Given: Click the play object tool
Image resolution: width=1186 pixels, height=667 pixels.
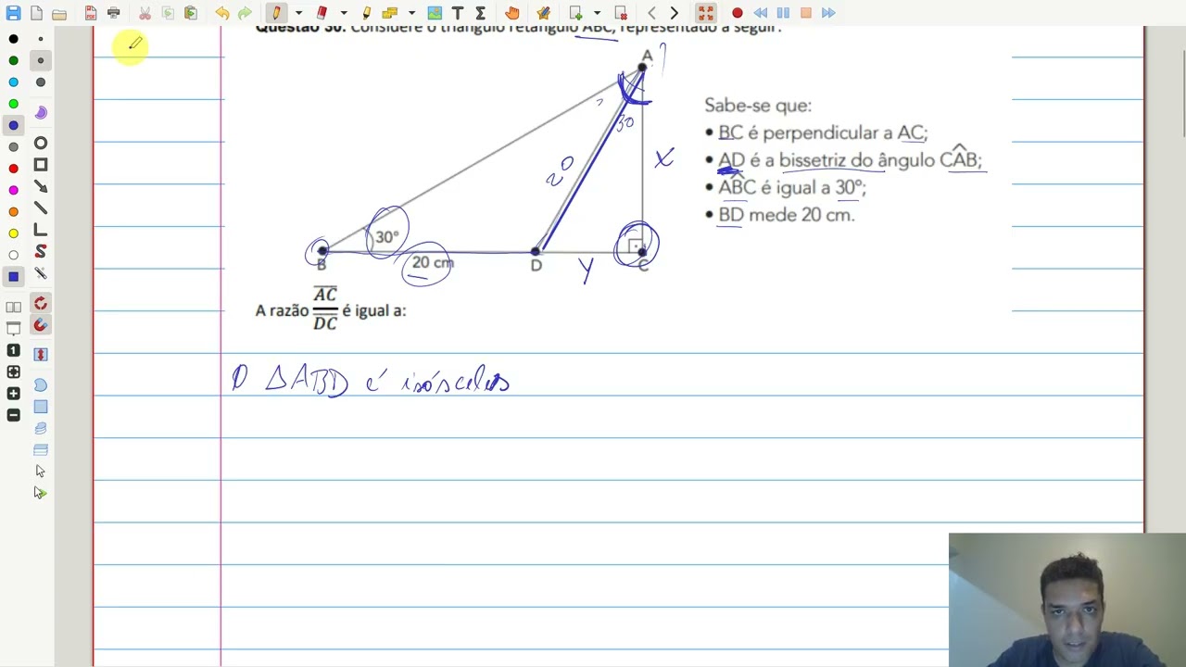Looking at the screenshot, I should 40,493.
